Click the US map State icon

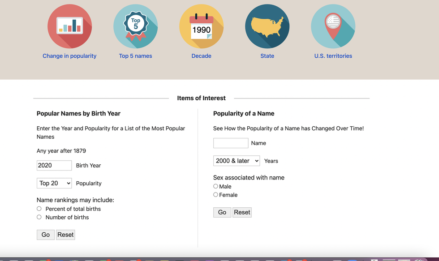(x=267, y=26)
